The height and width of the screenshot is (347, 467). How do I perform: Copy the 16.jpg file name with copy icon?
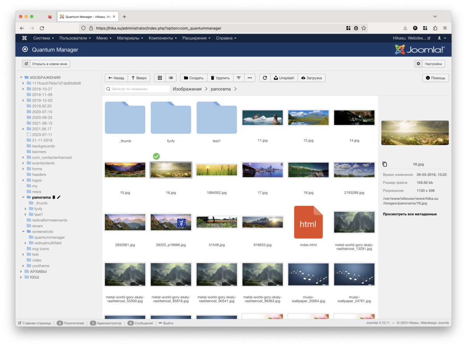coord(385,164)
